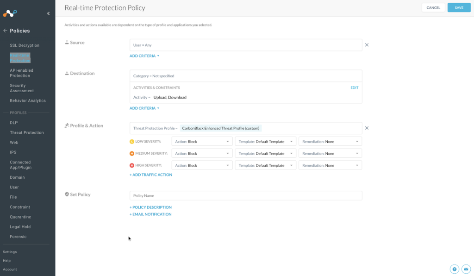The height and width of the screenshot is (276, 474).
Task: Click the Medium Severity orange badge icon
Action: tap(132, 153)
